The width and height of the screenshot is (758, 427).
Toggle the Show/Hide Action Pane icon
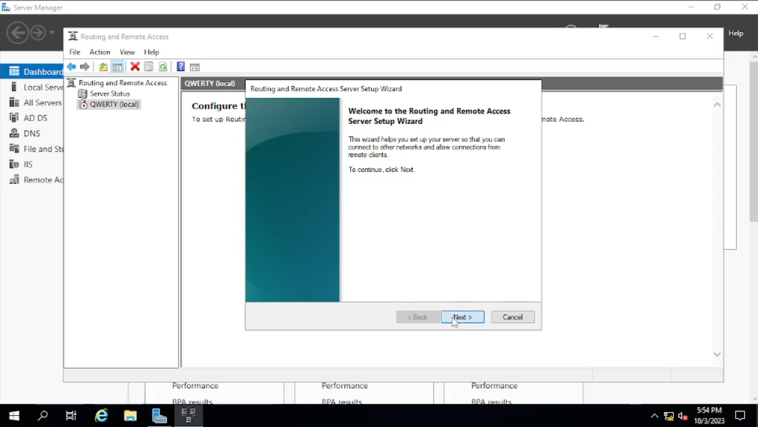(195, 67)
